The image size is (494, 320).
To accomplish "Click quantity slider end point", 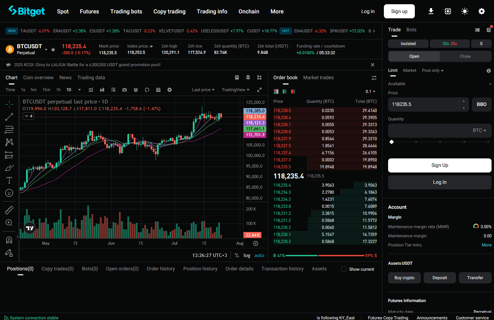I will (488, 142).
